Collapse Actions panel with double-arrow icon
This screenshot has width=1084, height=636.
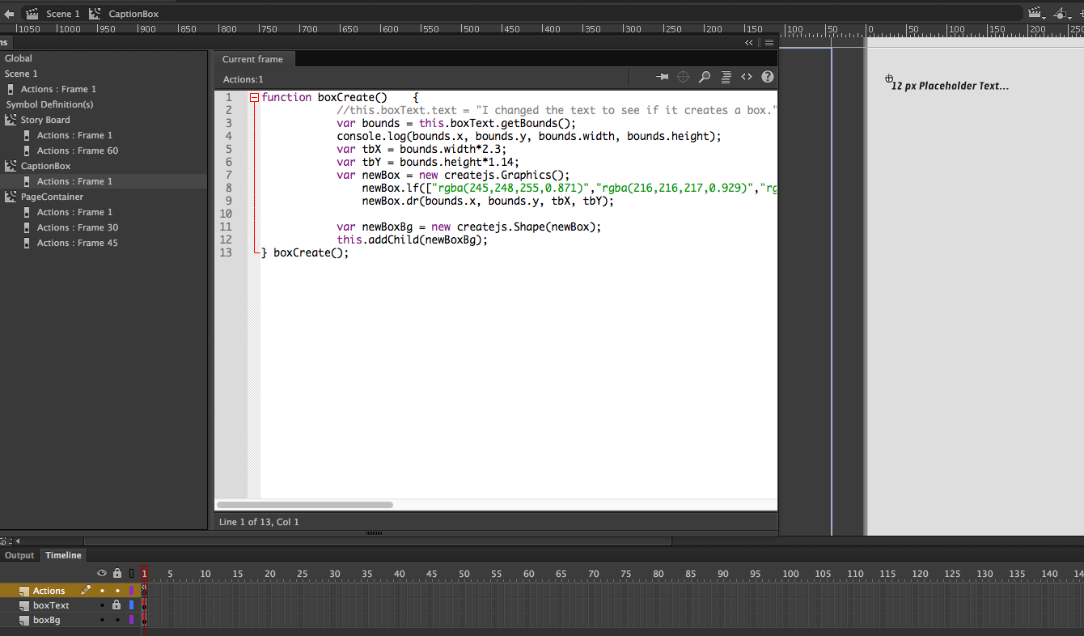tap(749, 42)
